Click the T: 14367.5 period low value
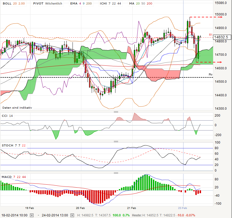 (x=103, y=215)
